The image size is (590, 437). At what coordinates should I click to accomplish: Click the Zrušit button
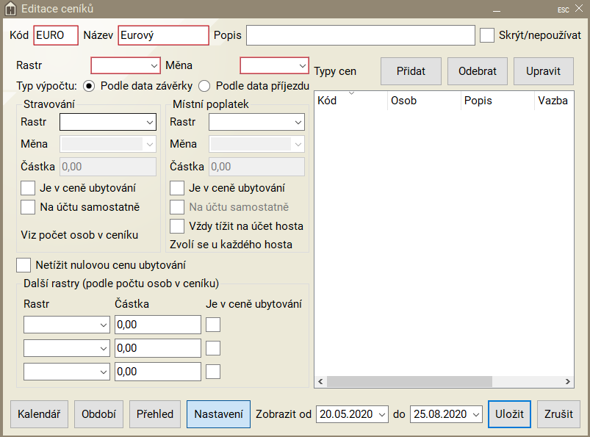558,413
